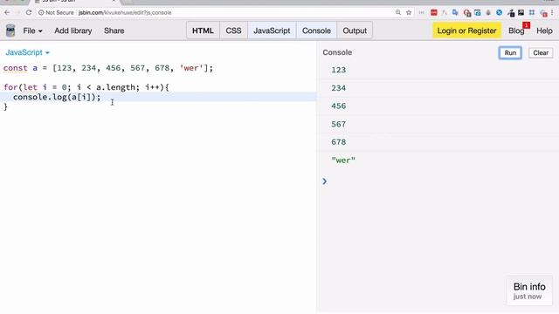Click console output value 567

(x=338, y=124)
